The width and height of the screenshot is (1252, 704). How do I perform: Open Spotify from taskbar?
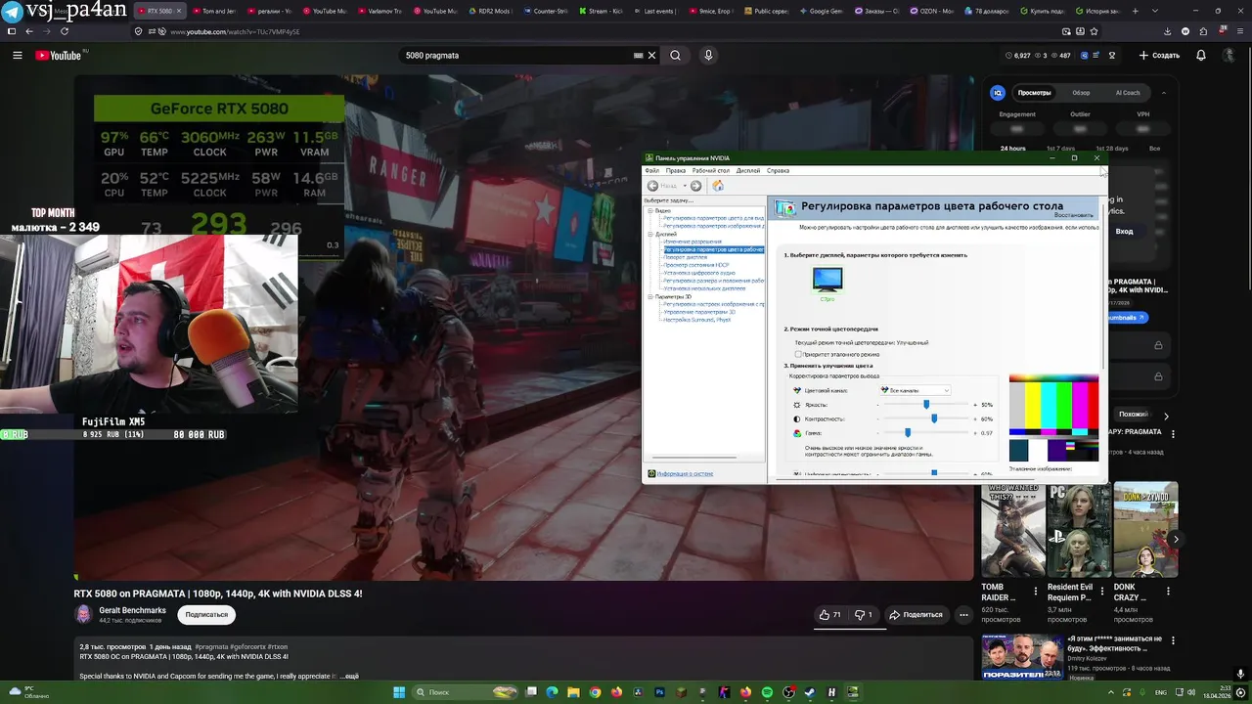click(767, 692)
